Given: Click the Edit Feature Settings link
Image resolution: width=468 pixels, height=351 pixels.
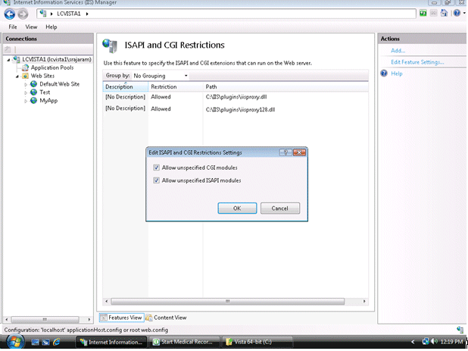Looking at the screenshot, I should [417, 62].
